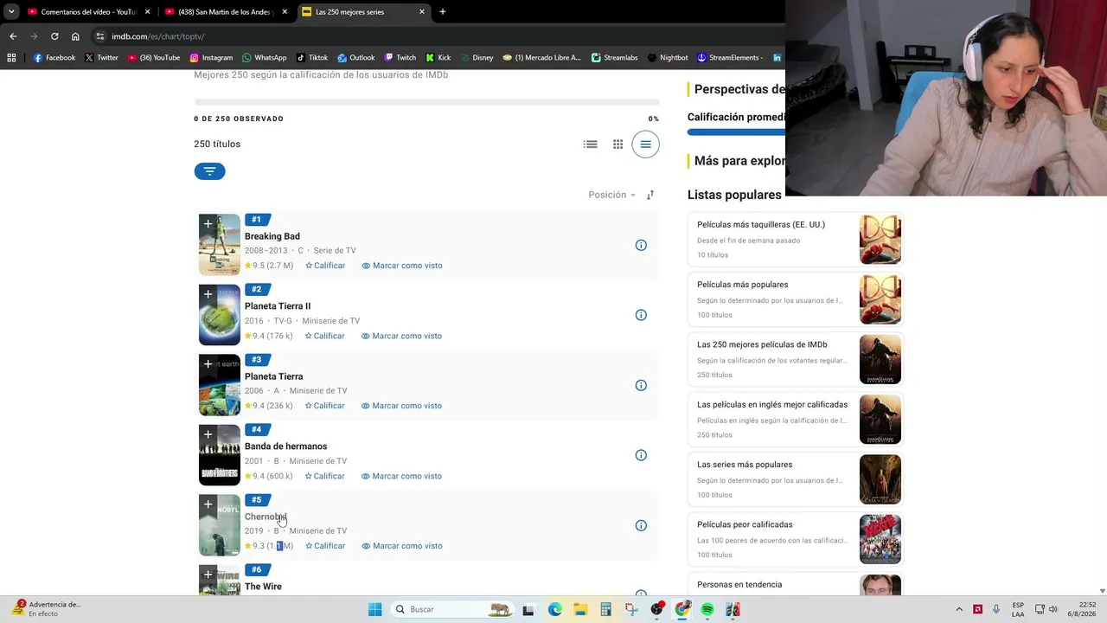Open the Streamlabs bookmark

coord(614,58)
